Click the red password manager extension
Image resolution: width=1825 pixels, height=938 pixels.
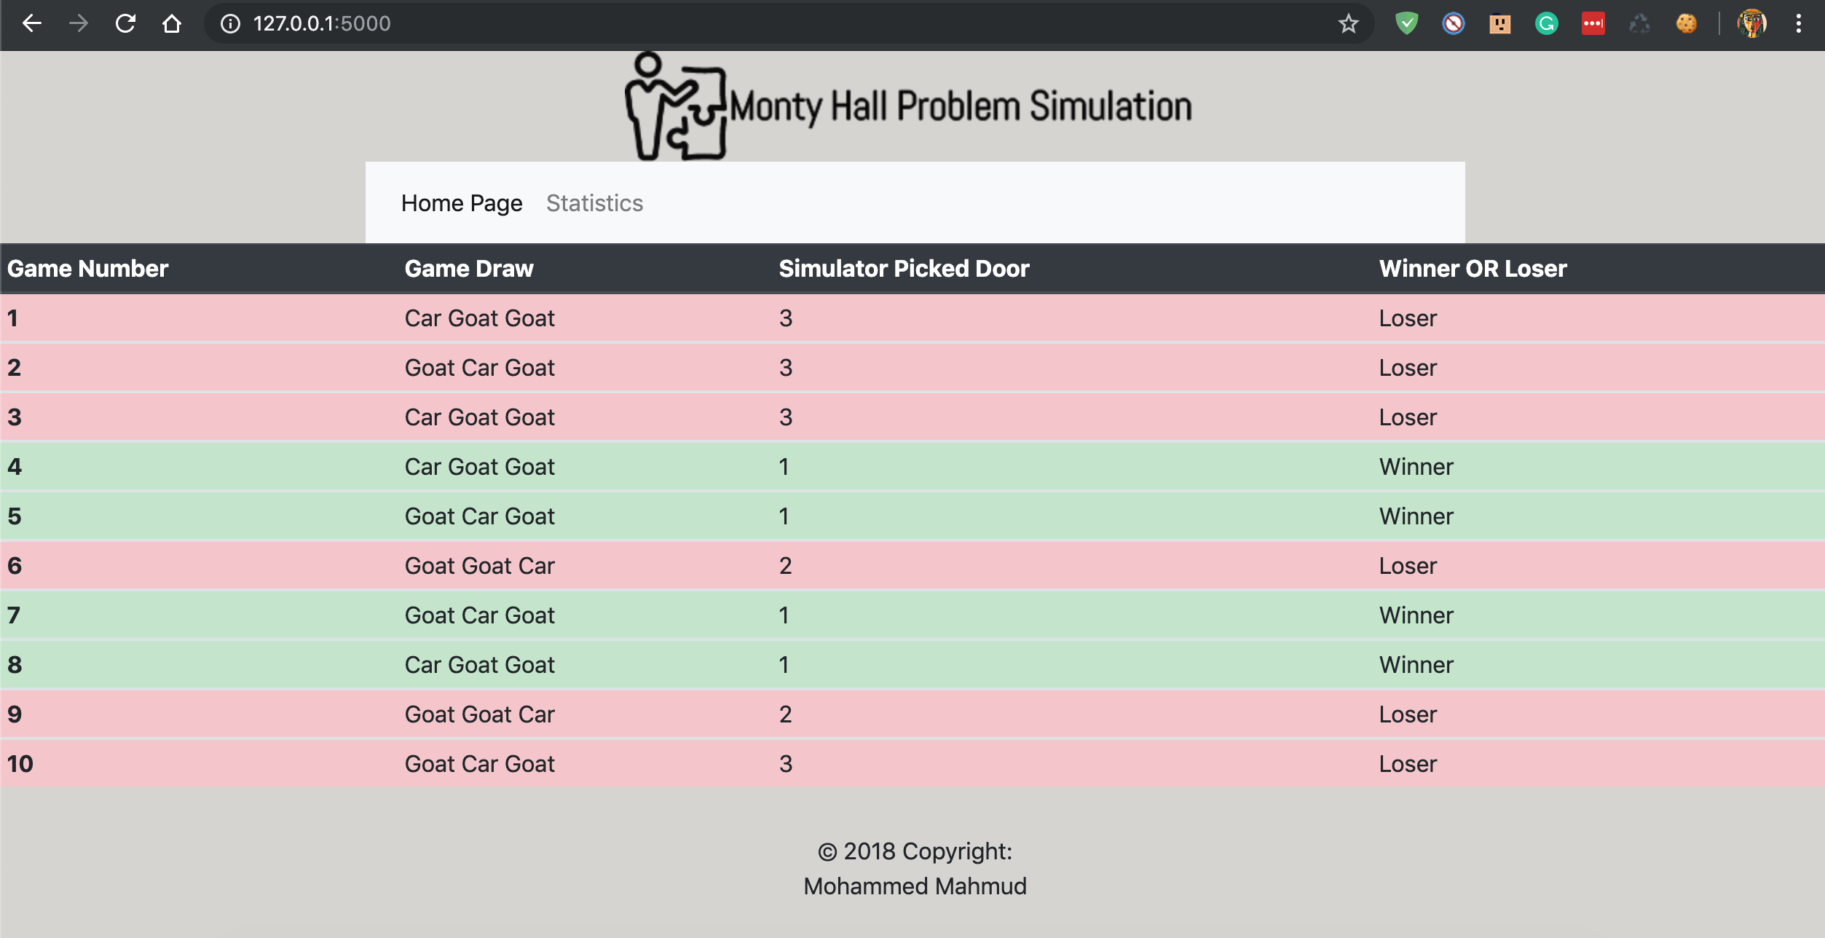tap(1593, 24)
